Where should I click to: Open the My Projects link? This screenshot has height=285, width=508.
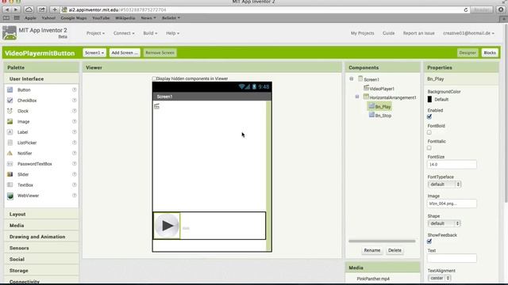click(362, 33)
